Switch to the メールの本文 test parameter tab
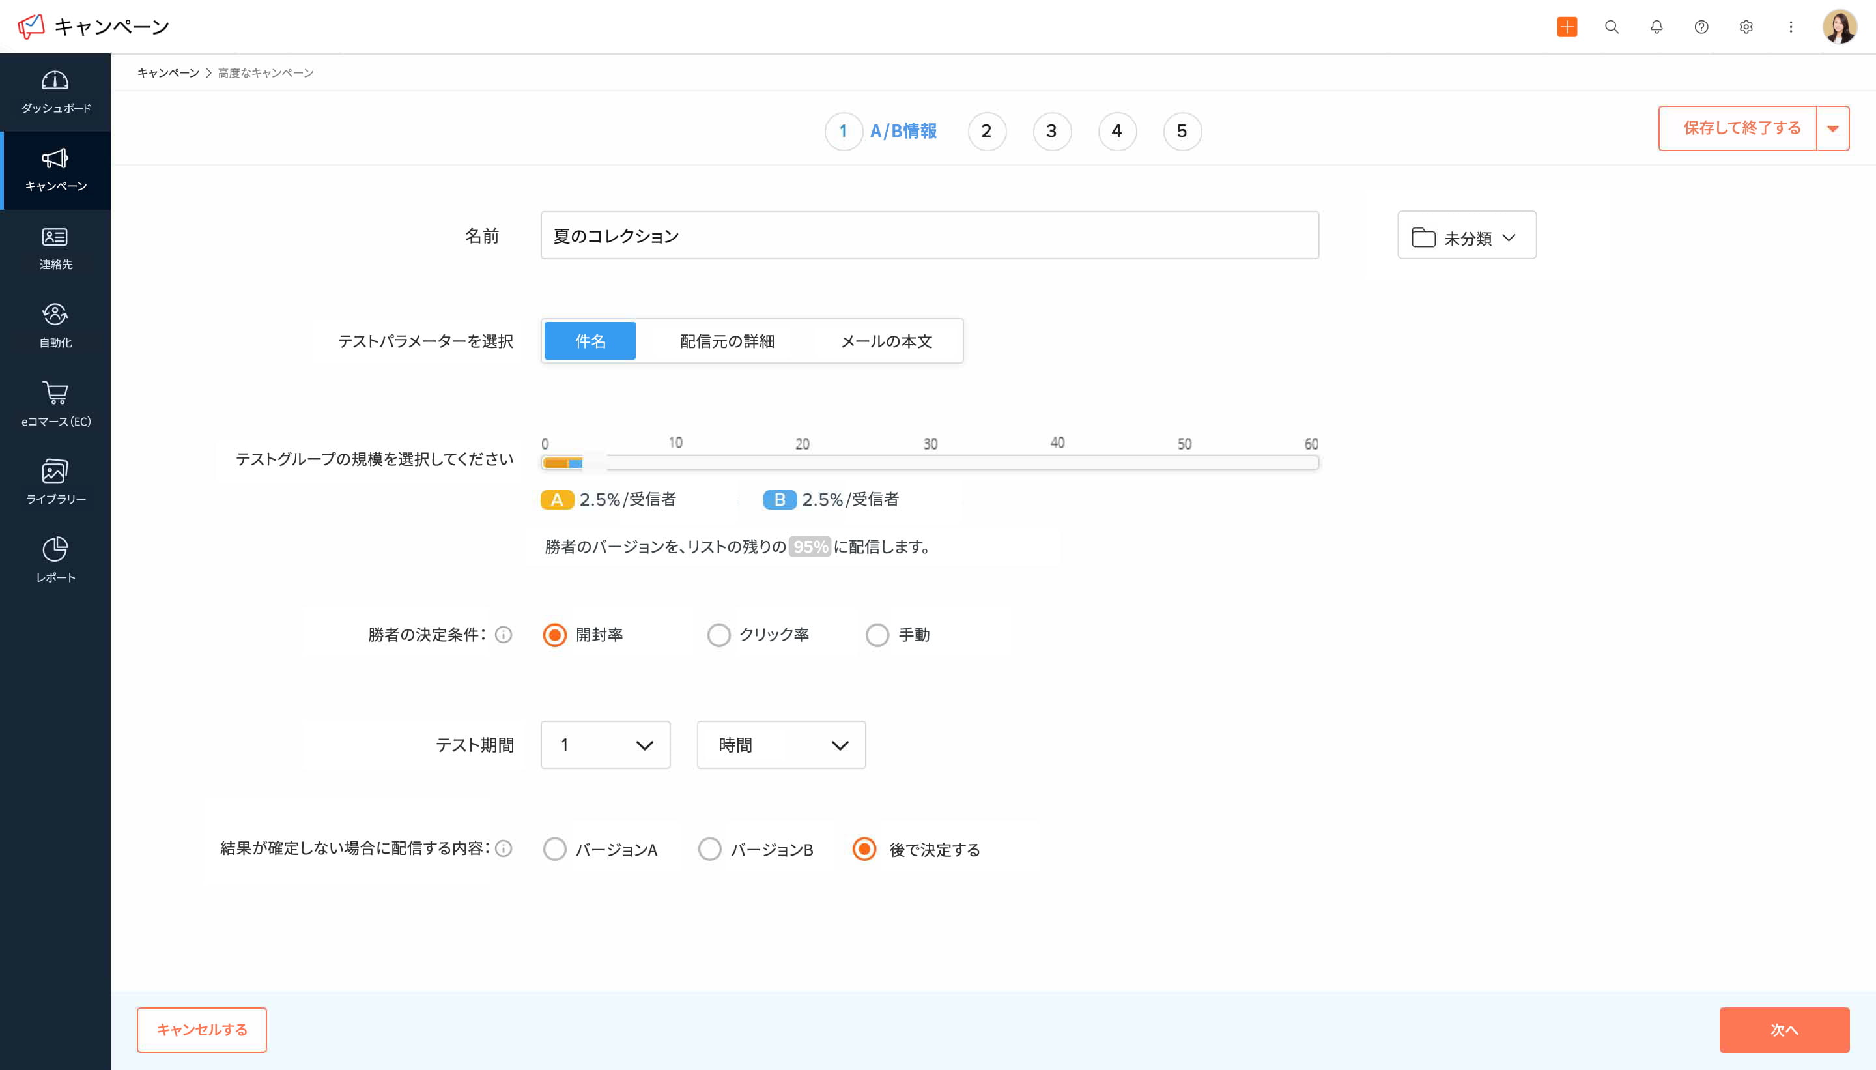1876x1070 pixels. 885,340
